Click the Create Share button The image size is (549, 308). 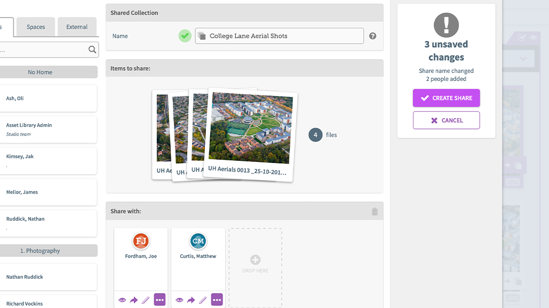click(447, 98)
